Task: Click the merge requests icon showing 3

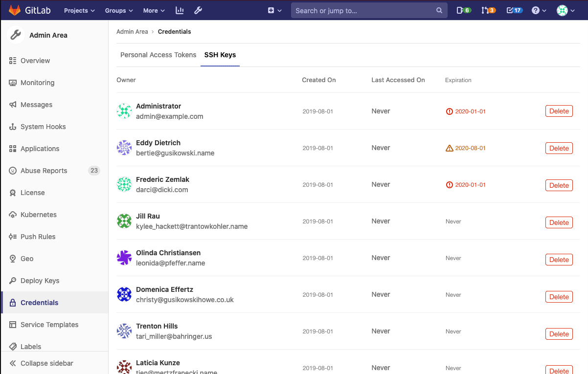Action: pyautogui.click(x=488, y=10)
